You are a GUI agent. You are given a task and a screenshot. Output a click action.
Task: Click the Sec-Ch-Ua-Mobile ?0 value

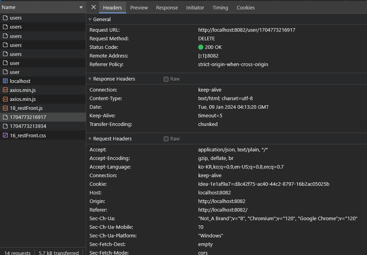tap(201, 227)
